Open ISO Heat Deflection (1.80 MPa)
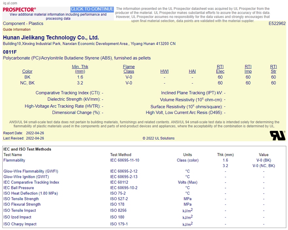Screen dimensions: 288x230 (31, 193)
